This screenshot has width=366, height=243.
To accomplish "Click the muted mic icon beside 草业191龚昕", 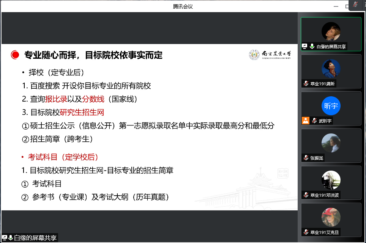I will 306,83.
